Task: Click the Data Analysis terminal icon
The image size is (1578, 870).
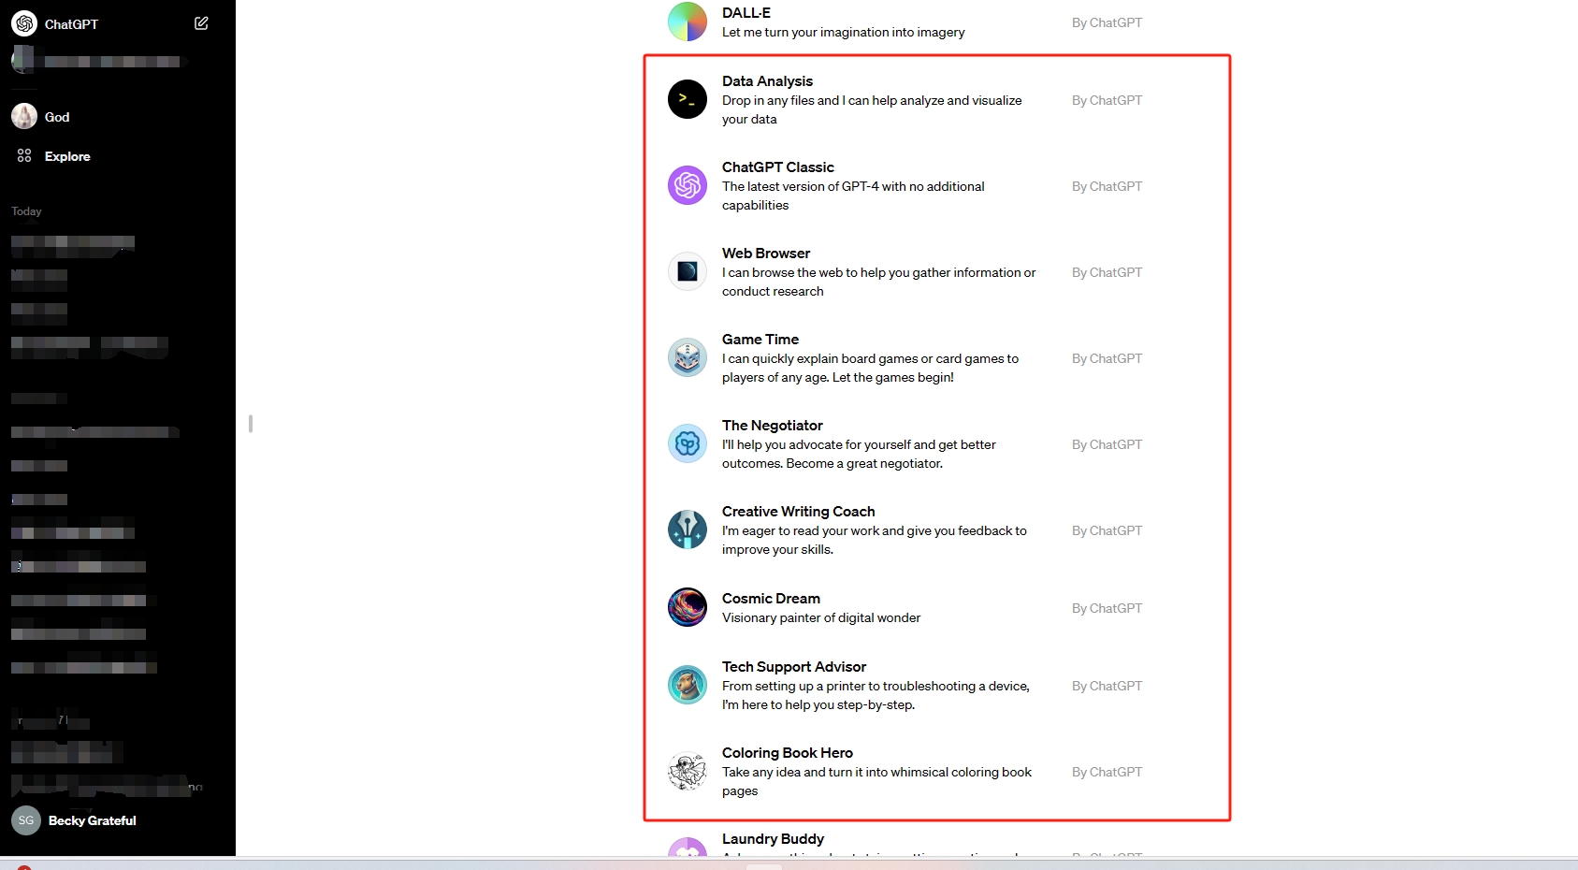Action: click(x=688, y=99)
